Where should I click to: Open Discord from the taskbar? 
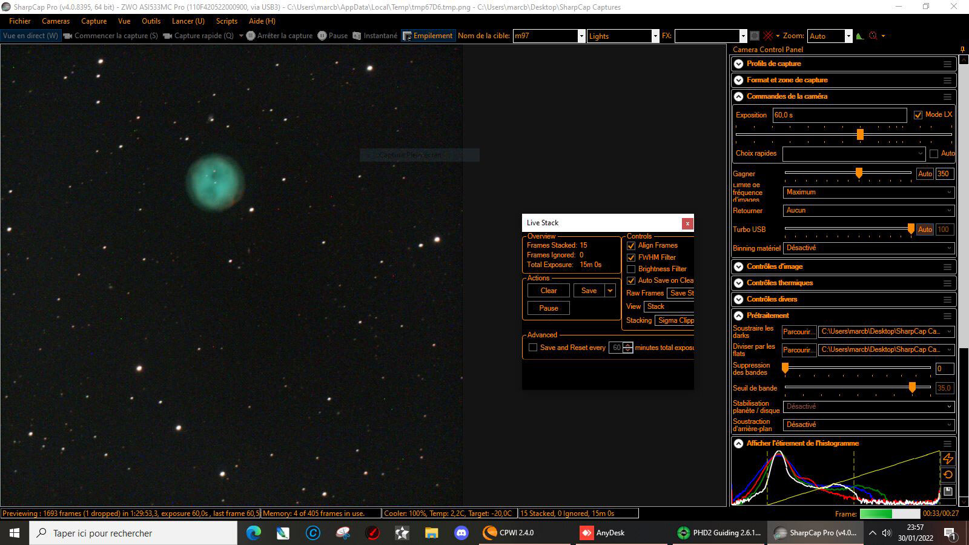pos(461,533)
